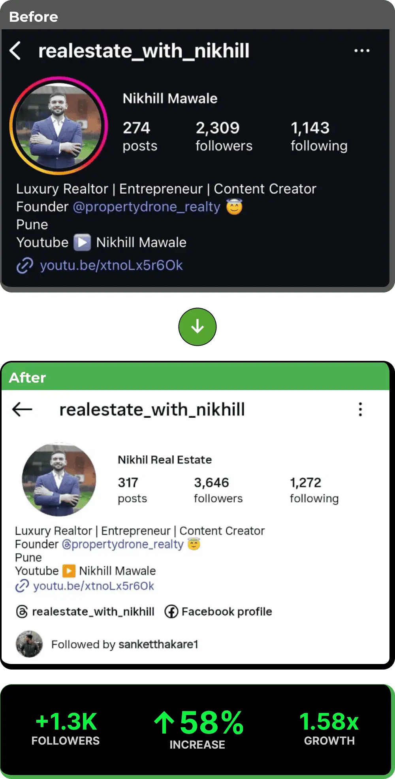The image size is (395, 779).
Task: Tap the back chevron in Before profile
Action: click(15, 51)
